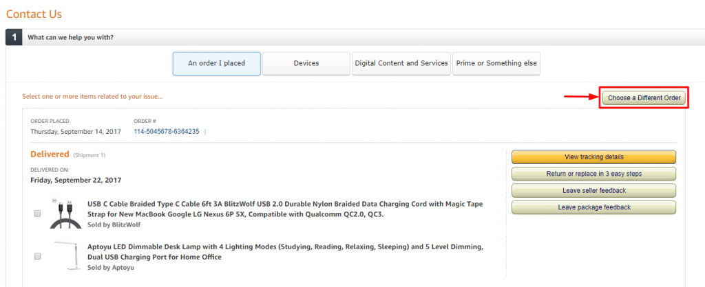Click the 'Sold by BlitzWolf' seller text
Image resolution: width=705 pixels, height=287 pixels.
(114, 224)
